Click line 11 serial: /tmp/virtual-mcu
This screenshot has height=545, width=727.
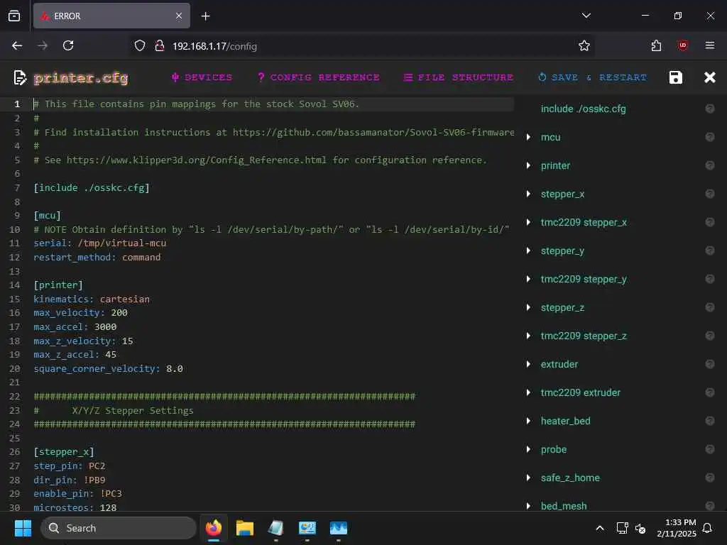pyautogui.click(x=99, y=243)
